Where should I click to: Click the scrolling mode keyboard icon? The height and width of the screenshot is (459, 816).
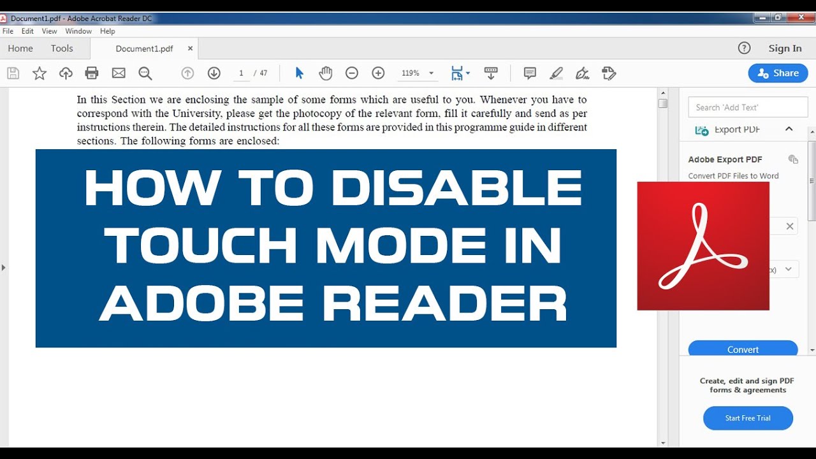coord(491,73)
